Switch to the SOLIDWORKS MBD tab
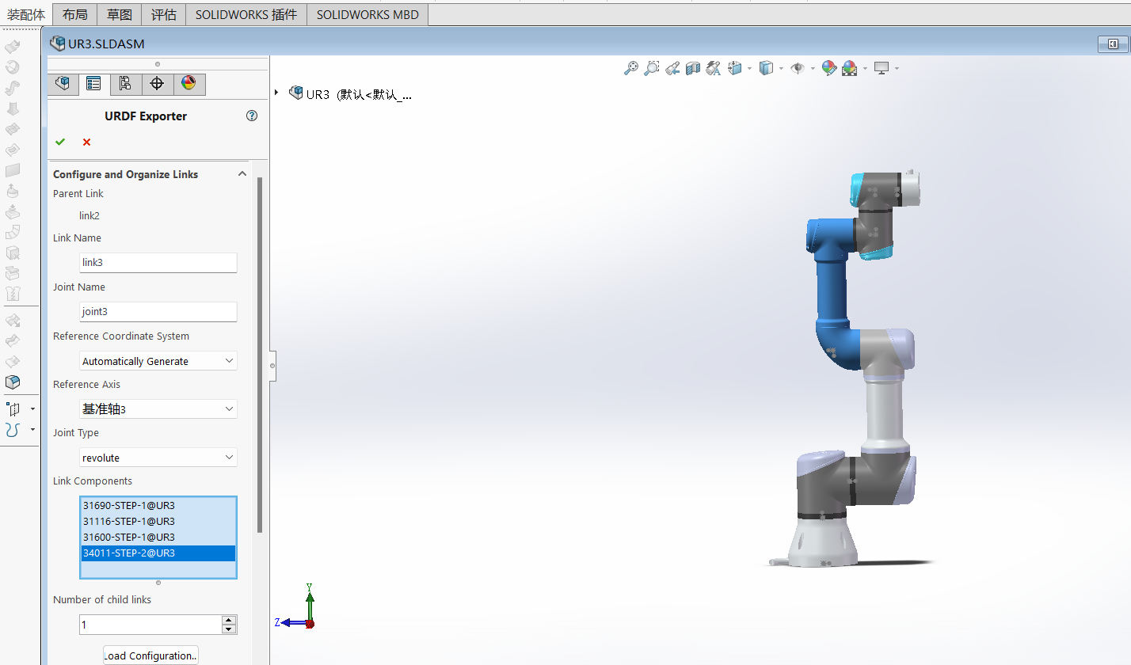The width and height of the screenshot is (1131, 665). pyautogui.click(x=367, y=13)
